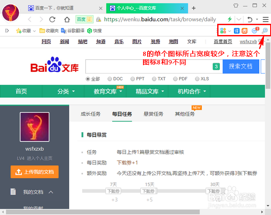
Task: Expand the extensions dropdown arrow
Action: click(230, 31)
